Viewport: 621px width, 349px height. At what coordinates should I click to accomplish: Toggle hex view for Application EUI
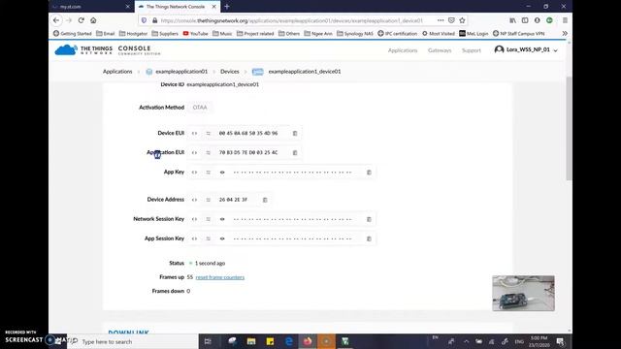click(x=194, y=153)
